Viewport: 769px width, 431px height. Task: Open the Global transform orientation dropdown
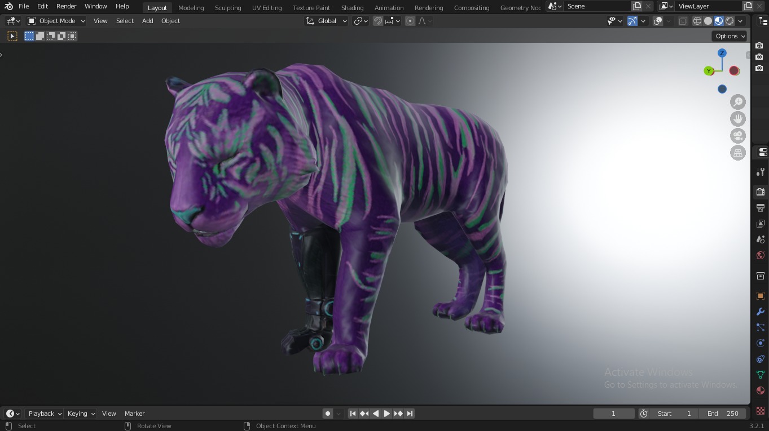[x=327, y=21]
